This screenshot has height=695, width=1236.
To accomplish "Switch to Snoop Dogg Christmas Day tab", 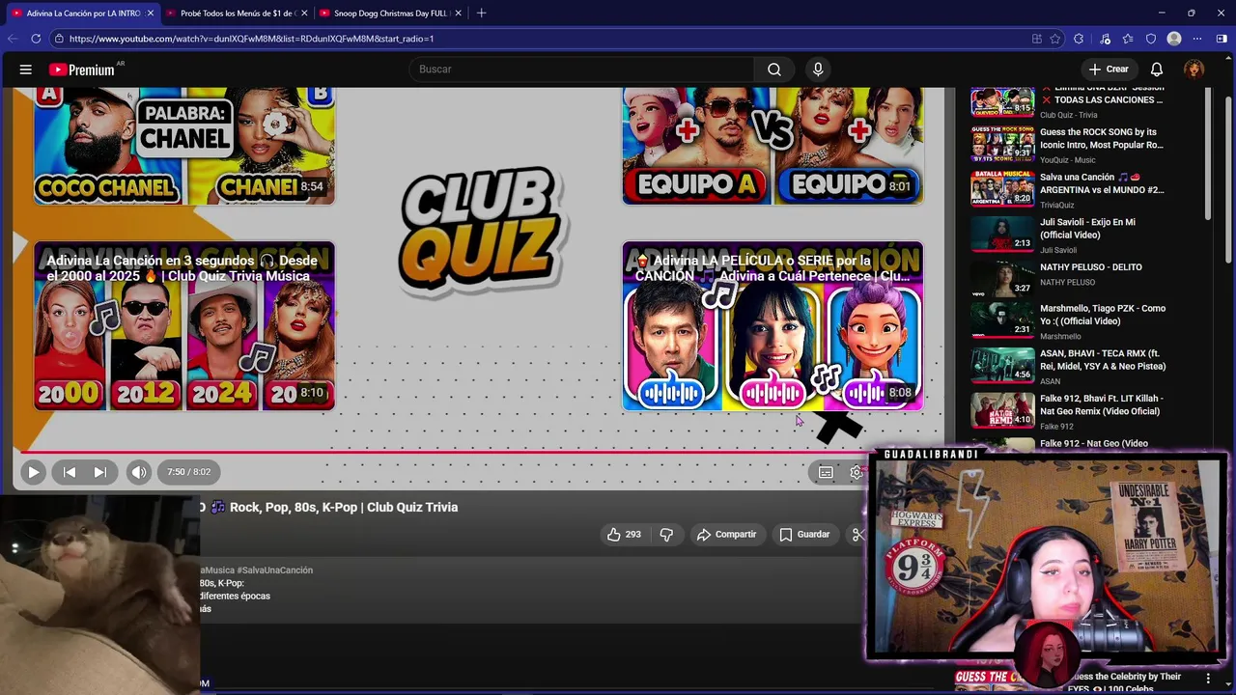I will (390, 13).
